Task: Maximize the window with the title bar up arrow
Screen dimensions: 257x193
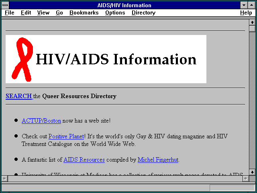Action: pos(252,5)
